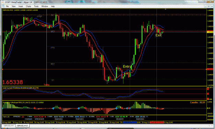This screenshot has width=215, height=129.
Task: Click the current price tag on the price scale
Action: coord(210,32)
